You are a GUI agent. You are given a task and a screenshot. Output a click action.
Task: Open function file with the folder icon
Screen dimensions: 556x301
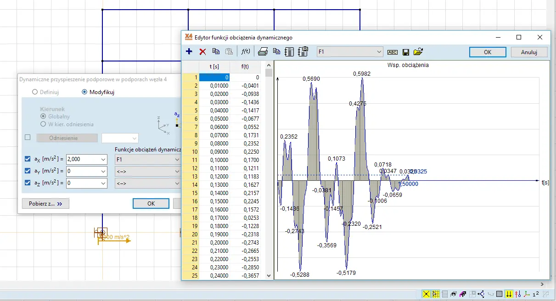click(418, 52)
